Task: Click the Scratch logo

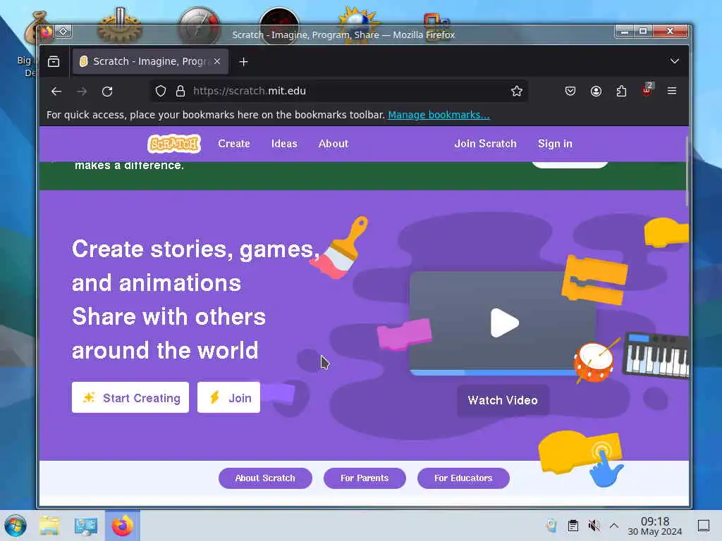Action: (x=174, y=144)
